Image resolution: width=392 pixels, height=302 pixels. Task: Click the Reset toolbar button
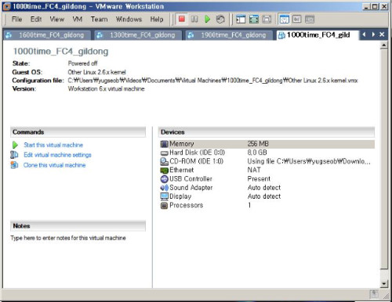point(220,19)
